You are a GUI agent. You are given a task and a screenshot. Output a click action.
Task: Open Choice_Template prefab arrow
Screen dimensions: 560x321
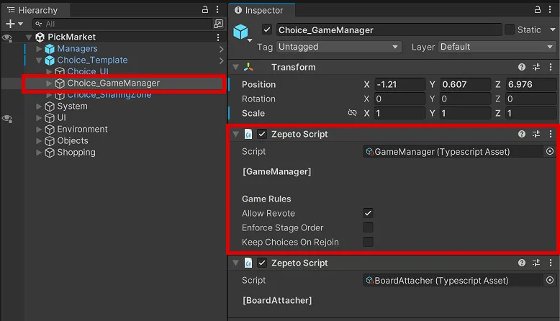222,60
